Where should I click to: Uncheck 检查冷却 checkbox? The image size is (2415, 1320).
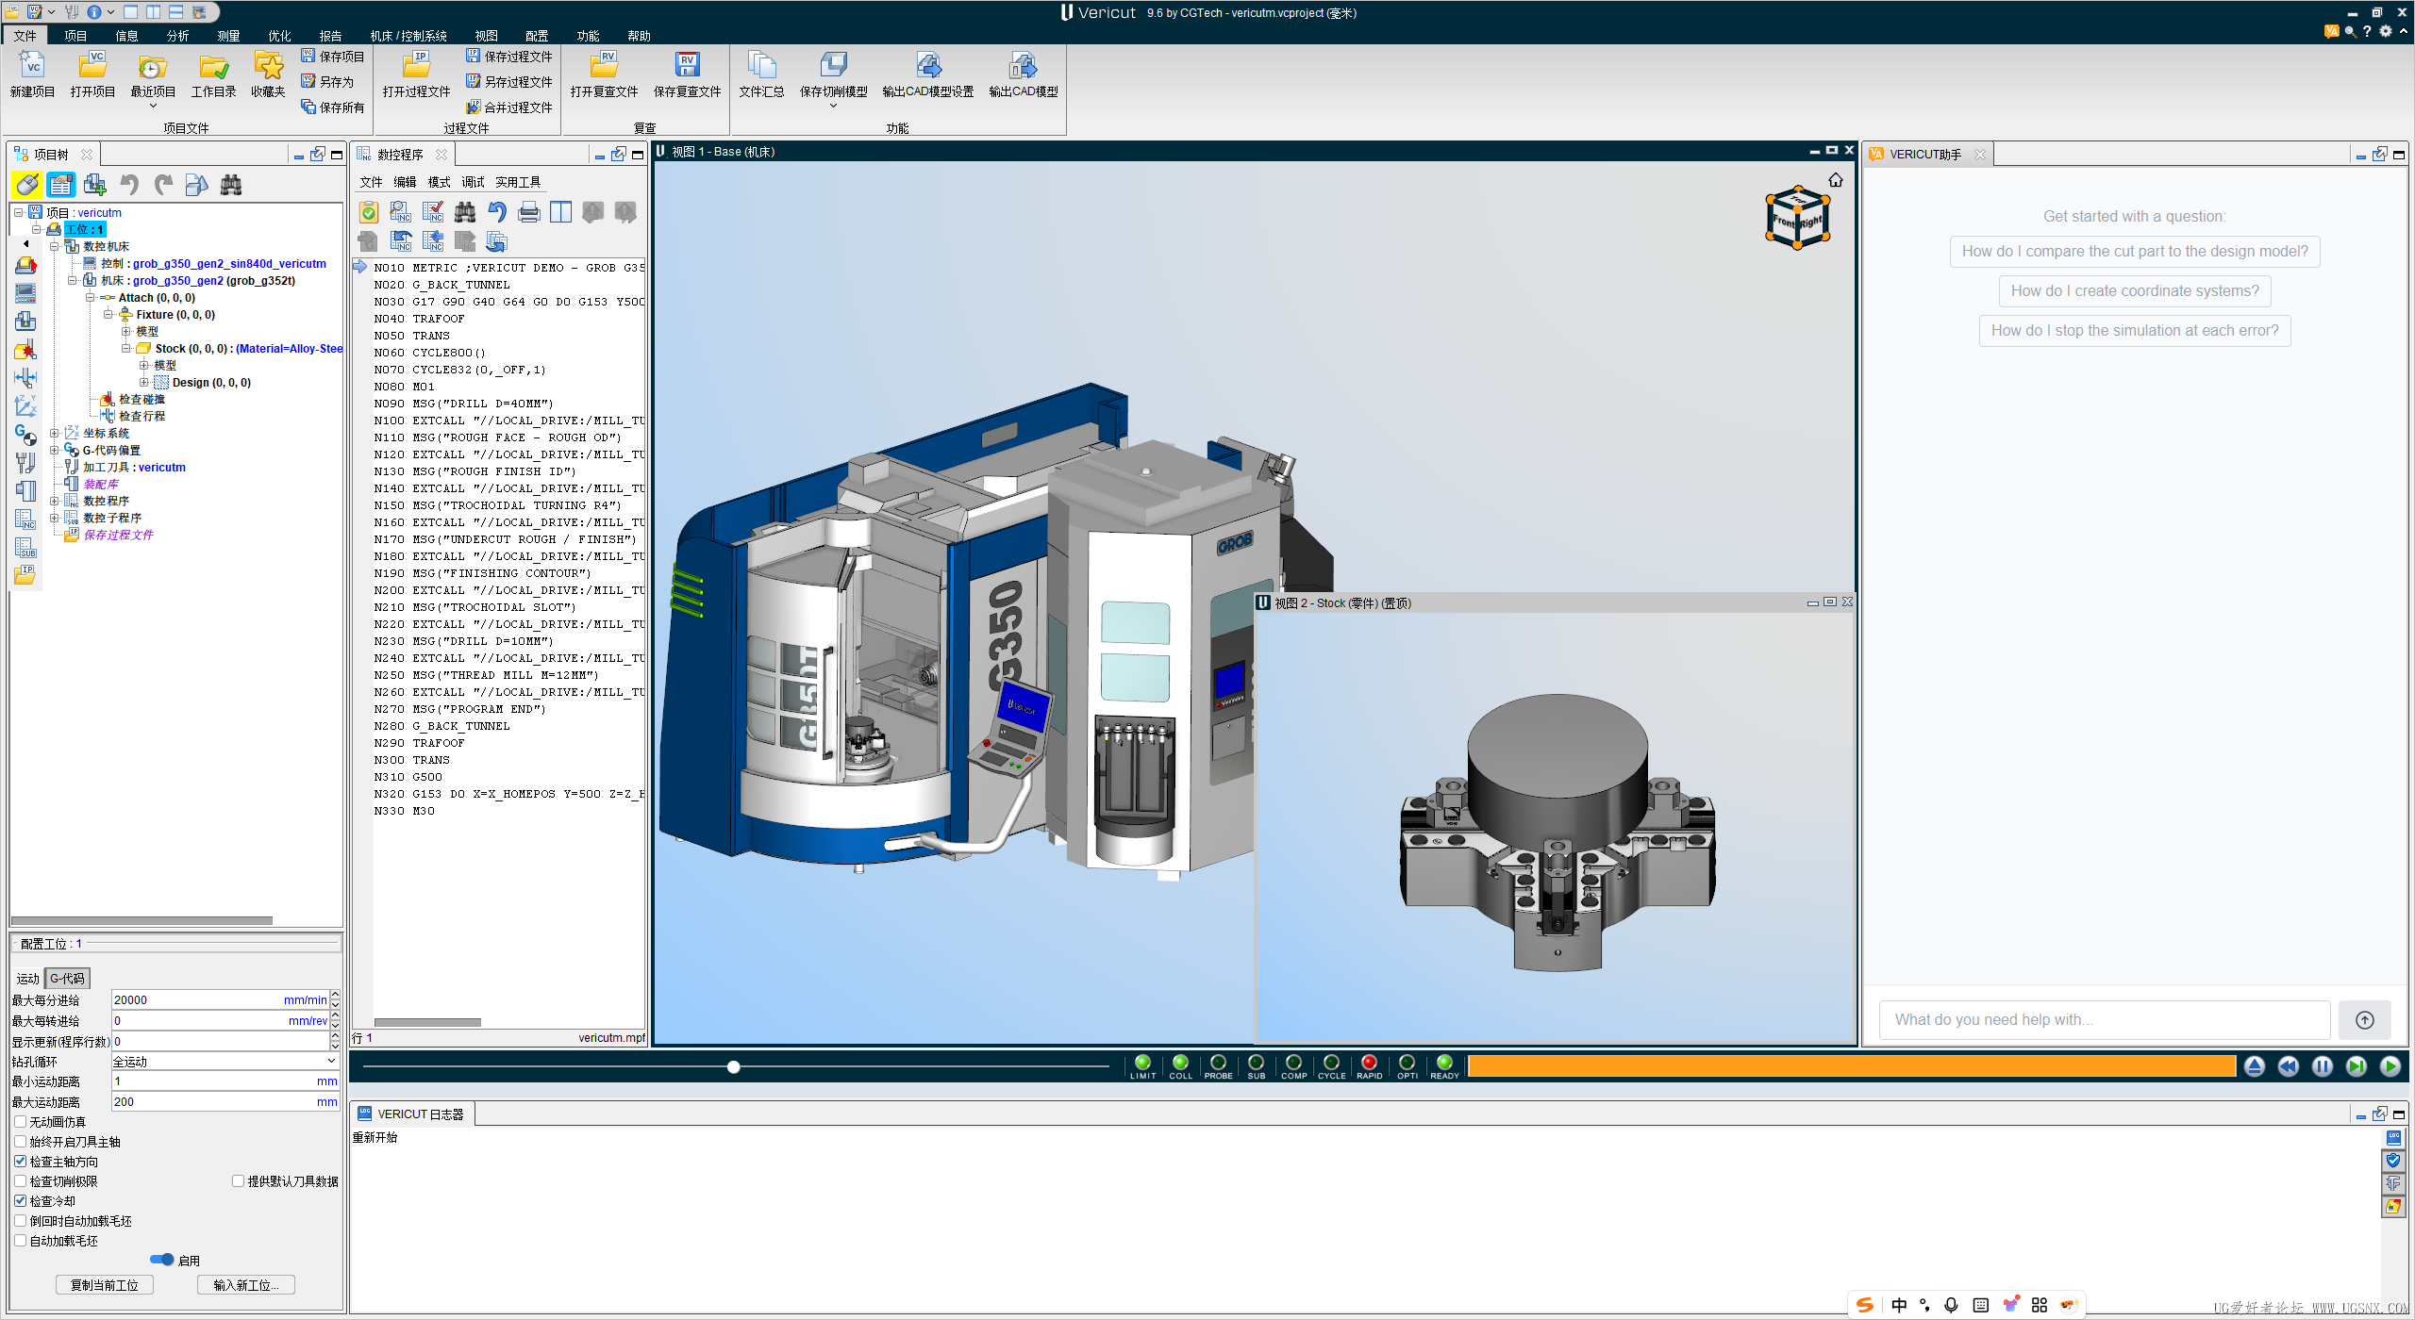coord(20,1201)
